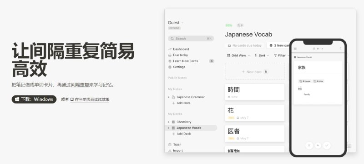Click the OFFLINE status badge
This screenshot has height=164, width=364.
pos(174,28)
